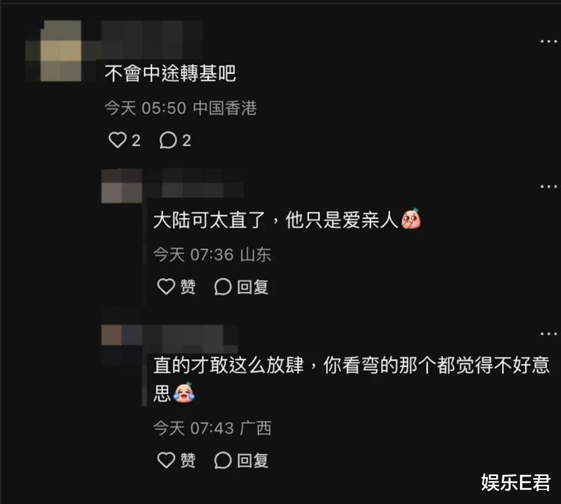Open three-dot menu for 山东 reply

click(x=548, y=186)
